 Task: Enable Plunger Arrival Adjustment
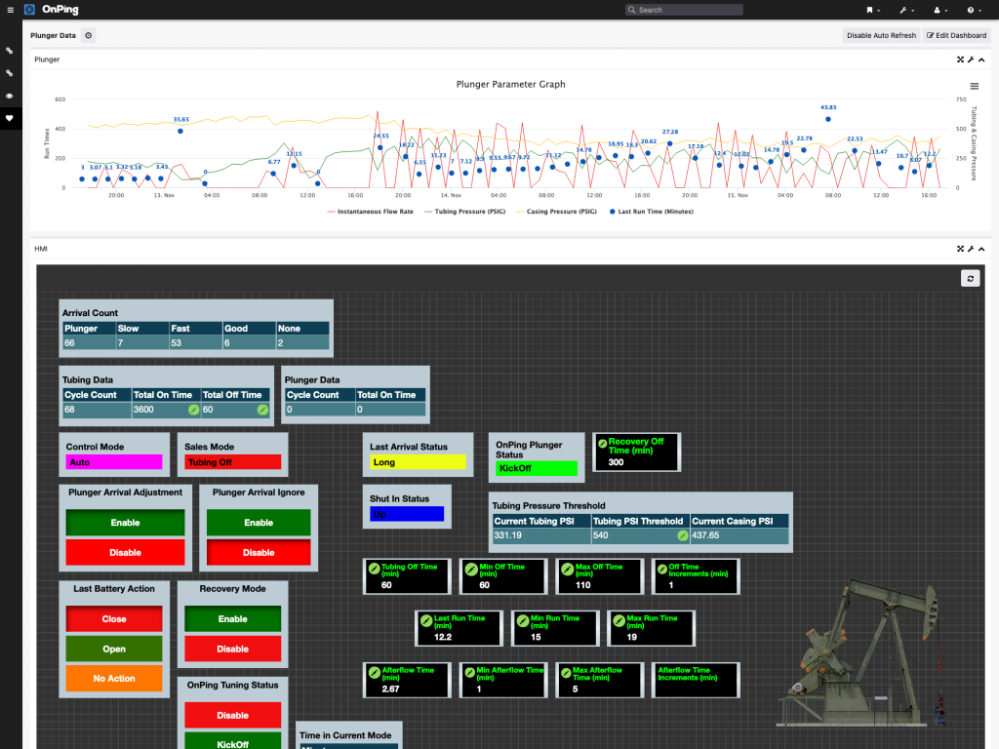pyautogui.click(x=125, y=523)
